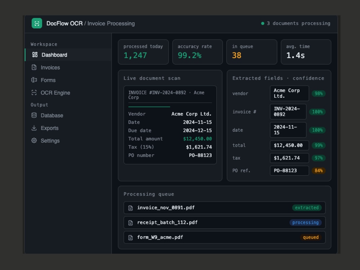Click the 3 documents processing status
This screenshot has height=270, width=360.
pyautogui.click(x=296, y=23)
